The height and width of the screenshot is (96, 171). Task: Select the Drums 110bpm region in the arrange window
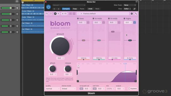coord(33,13)
